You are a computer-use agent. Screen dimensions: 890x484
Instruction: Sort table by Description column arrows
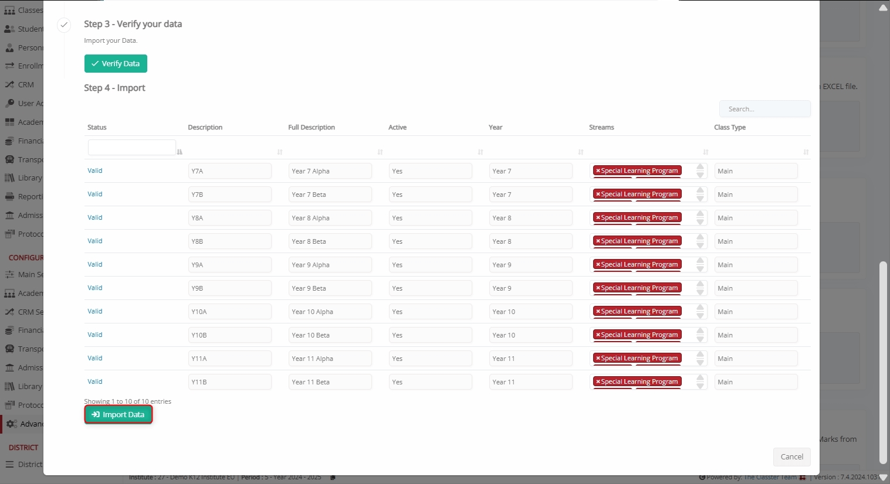point(280,152)
